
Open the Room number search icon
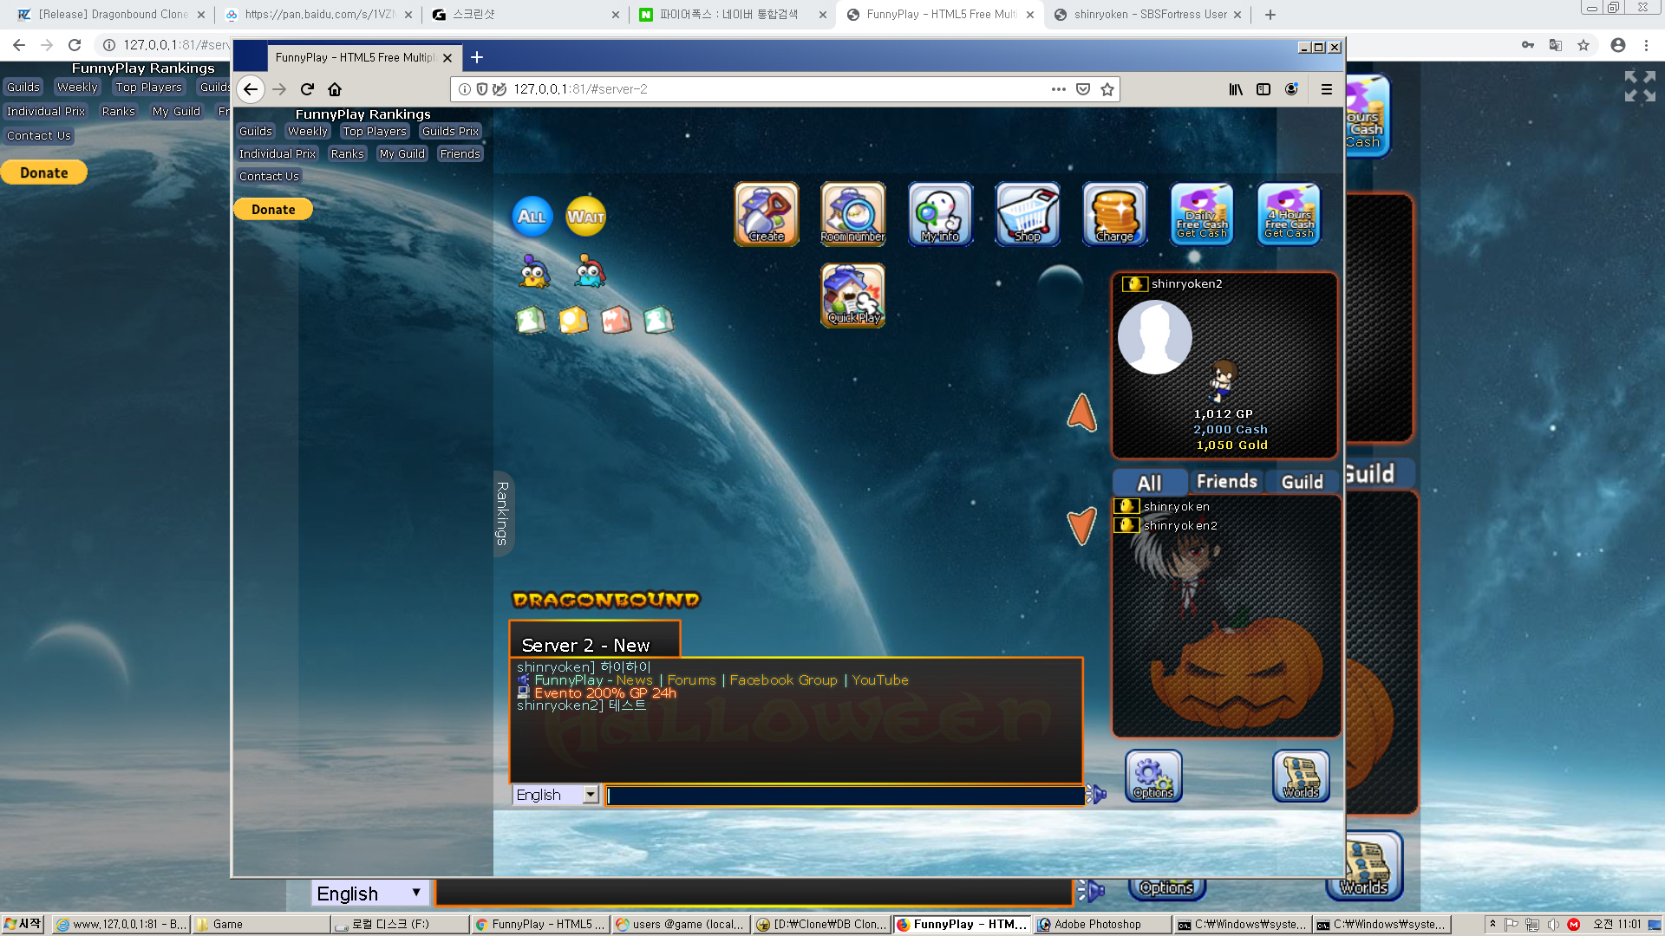852,213
